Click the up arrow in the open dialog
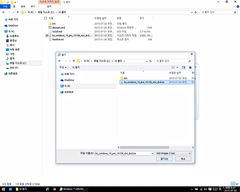The width and height of the screenshot is (240, 192). (74, 61)
